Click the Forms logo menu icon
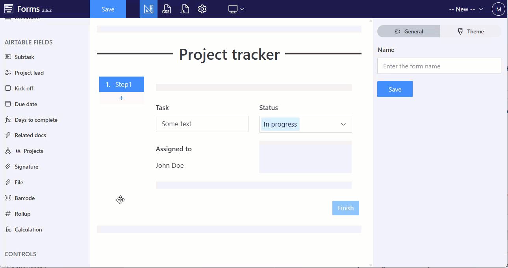This screenshot has height=268, width=508. [9, 9]
